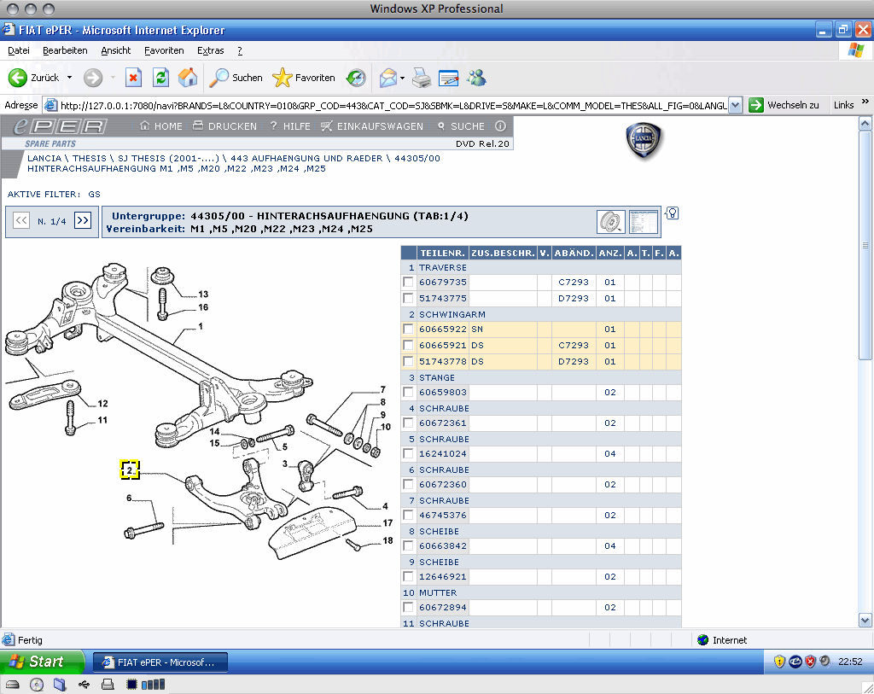Open the Ansicht menu

tap(116, 50)
